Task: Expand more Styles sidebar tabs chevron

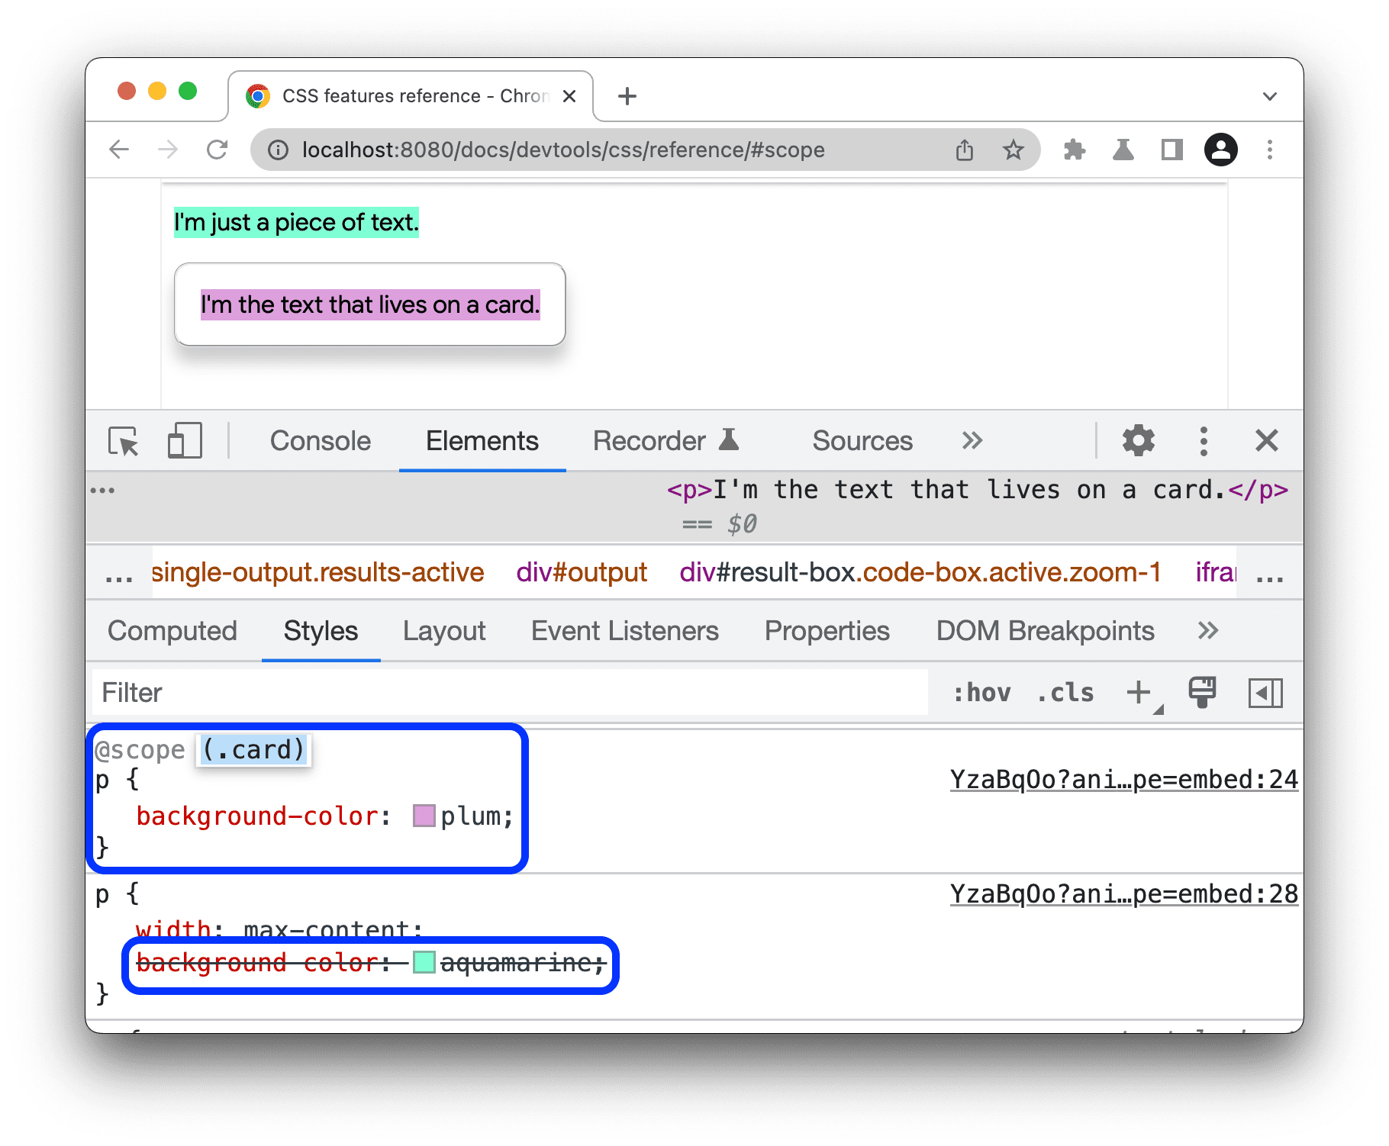Action: click(x=1207, y=631)
